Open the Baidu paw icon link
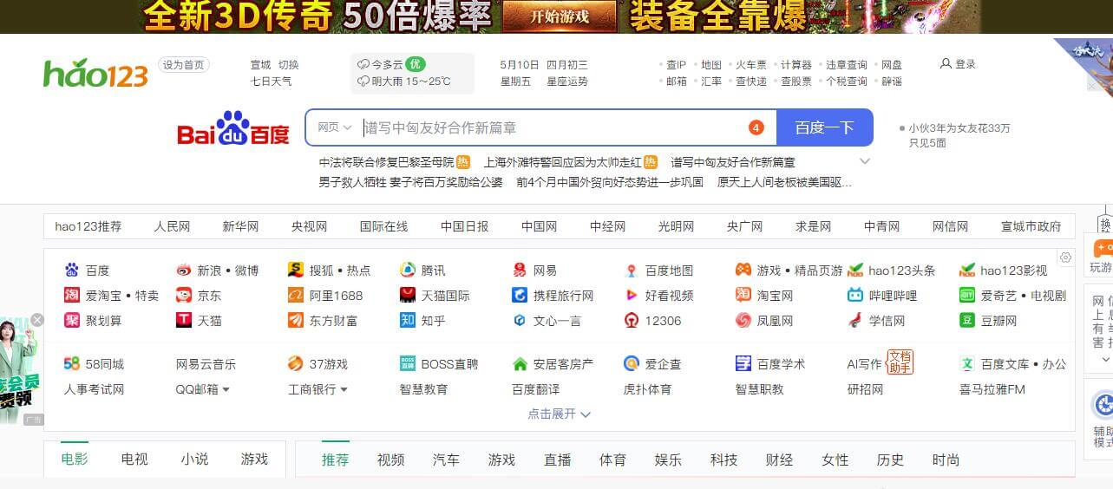 coord(72,271)
